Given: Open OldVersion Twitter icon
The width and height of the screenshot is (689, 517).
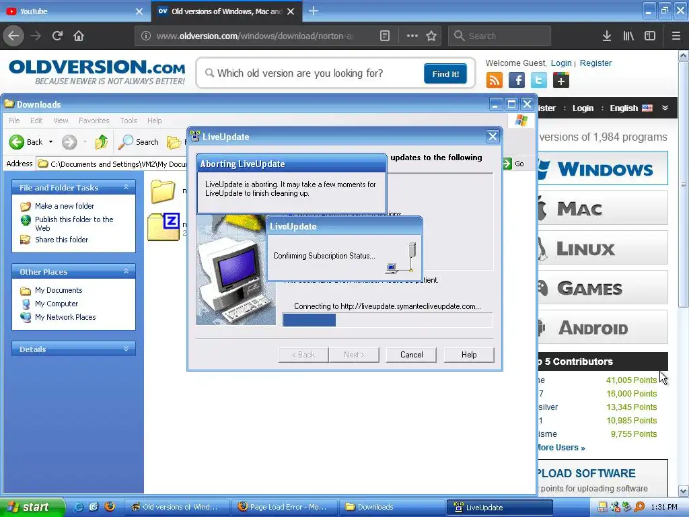Looking at the screenshot, I should [x=539, y=81].
